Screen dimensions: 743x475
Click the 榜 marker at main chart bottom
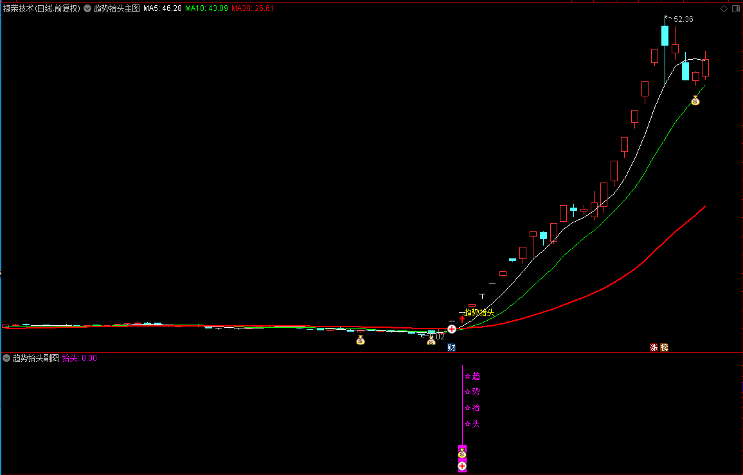coord(665,348)
